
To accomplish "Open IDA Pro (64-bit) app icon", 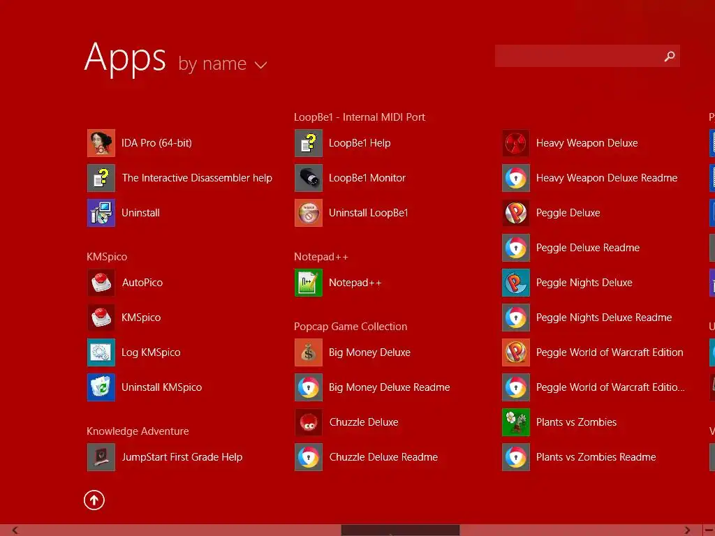I will coord(101,143).
